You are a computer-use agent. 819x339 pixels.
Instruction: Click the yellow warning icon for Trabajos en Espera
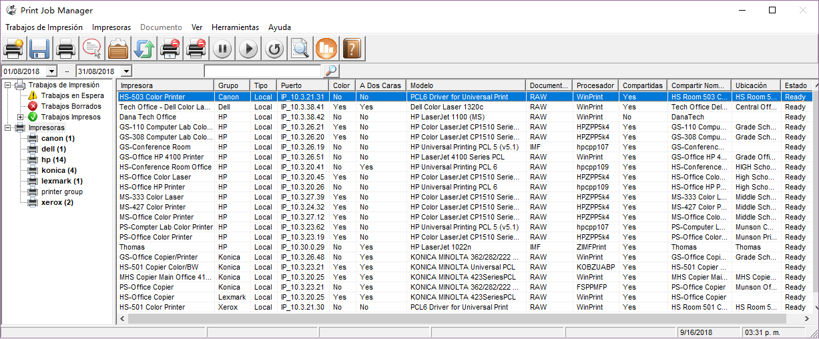(x=33, y=95)
